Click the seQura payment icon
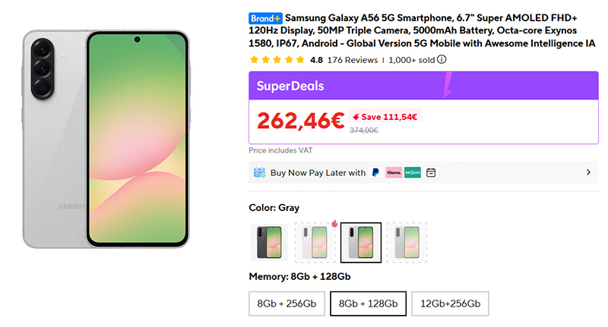The width and height of the screenshot is (608, 327). (x=413, y=173)
